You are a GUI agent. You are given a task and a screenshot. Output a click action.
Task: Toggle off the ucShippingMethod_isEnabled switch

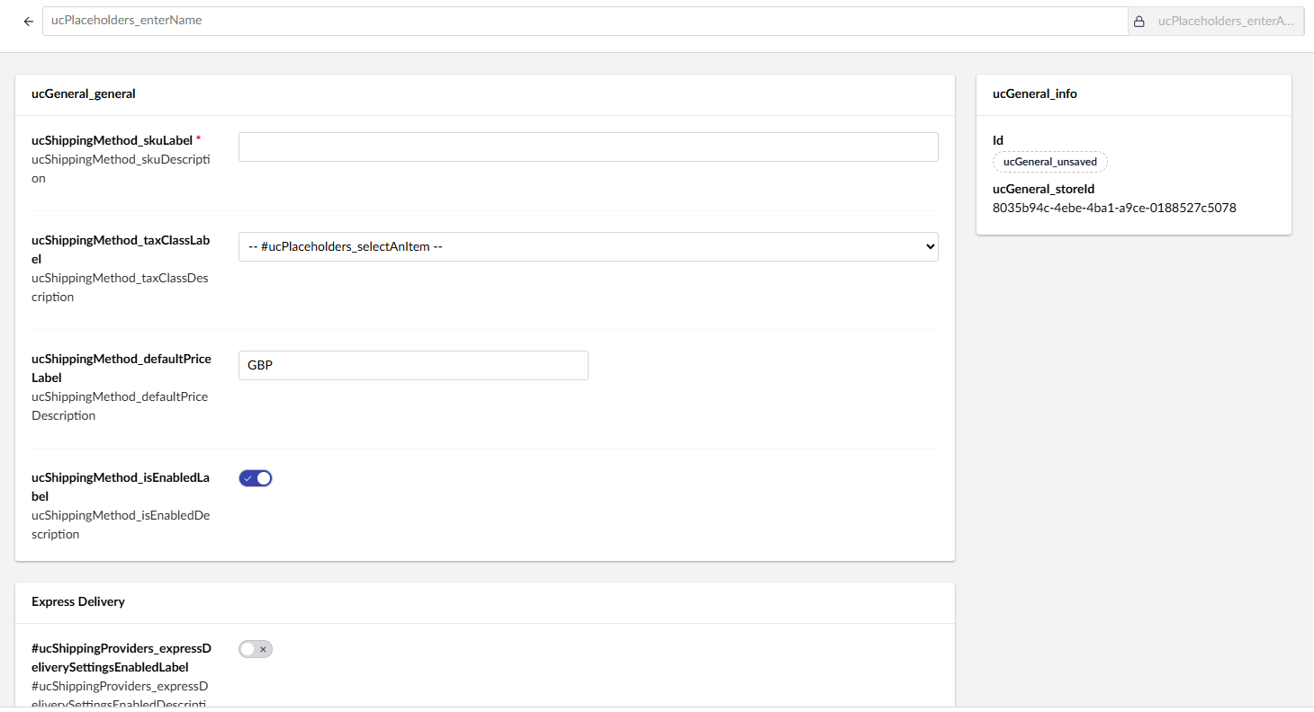coord(256,478)
